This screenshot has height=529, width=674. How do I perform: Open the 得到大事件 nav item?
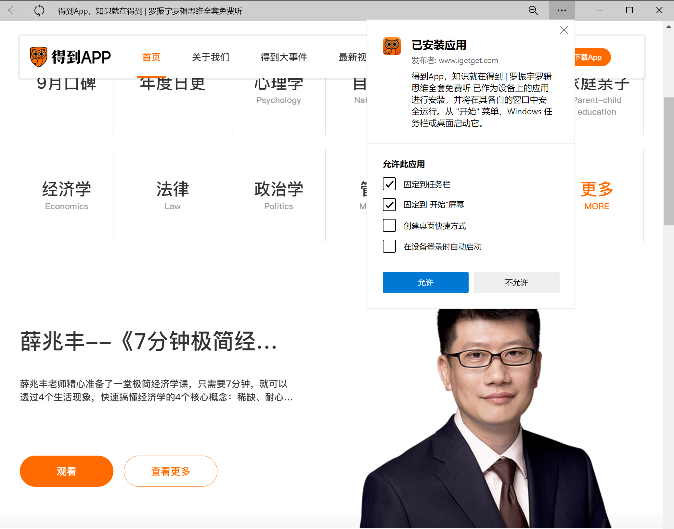point(284,57)
